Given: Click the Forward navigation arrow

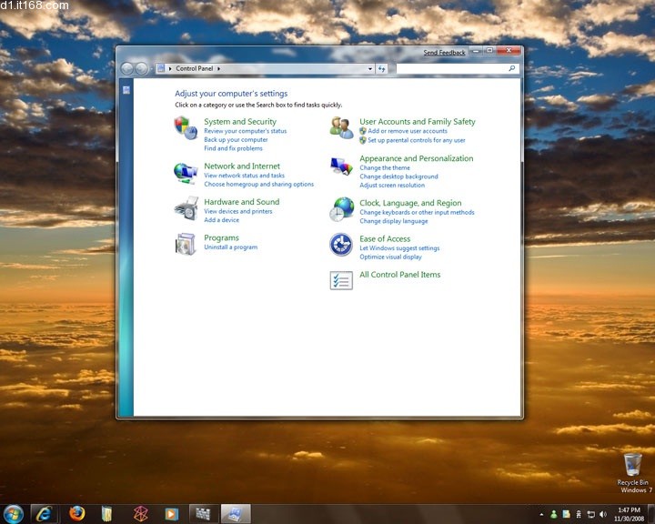Looking at the screenshot, I should (141, 68).
